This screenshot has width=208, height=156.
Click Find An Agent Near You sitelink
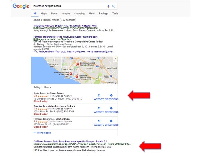click(x=46, y=51)
